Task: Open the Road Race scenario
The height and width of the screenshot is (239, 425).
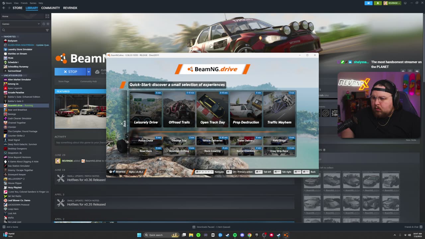Action: [x=146, y=151]
